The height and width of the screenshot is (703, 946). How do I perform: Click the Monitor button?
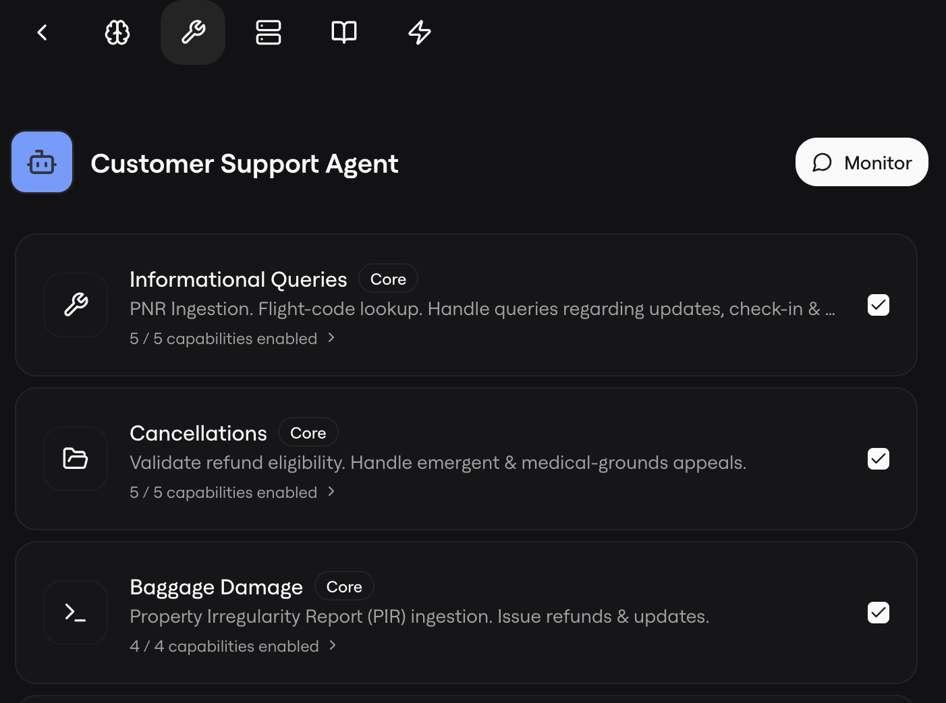coord(862,163)
